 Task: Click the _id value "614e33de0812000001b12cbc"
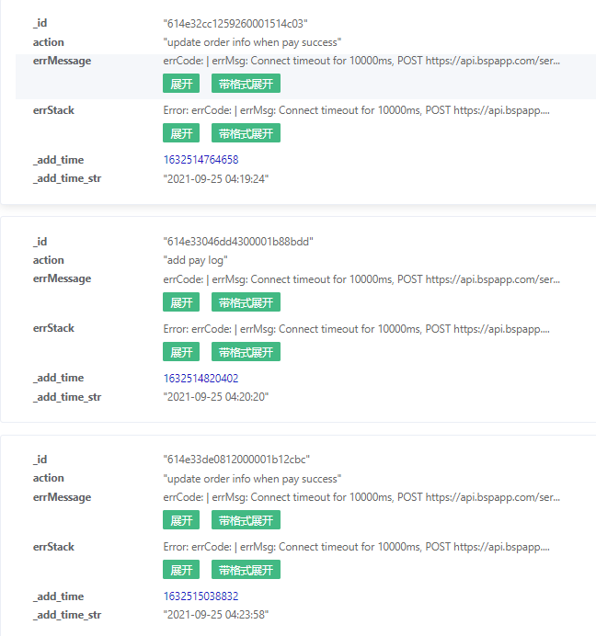[x=236, y=460]
